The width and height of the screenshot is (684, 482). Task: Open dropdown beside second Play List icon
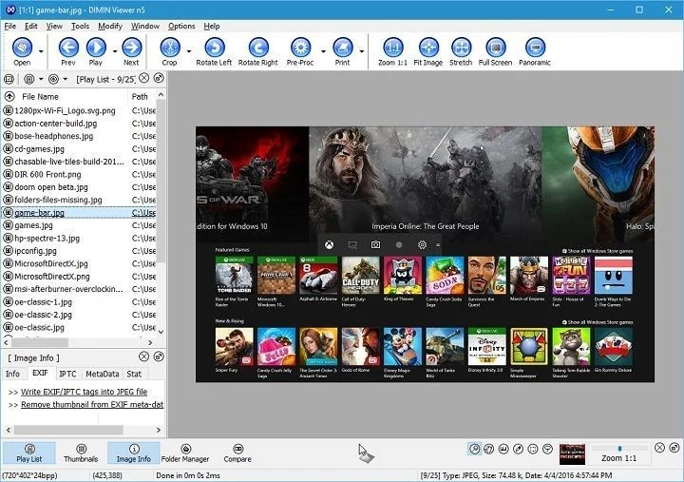(x=41, y=80)
